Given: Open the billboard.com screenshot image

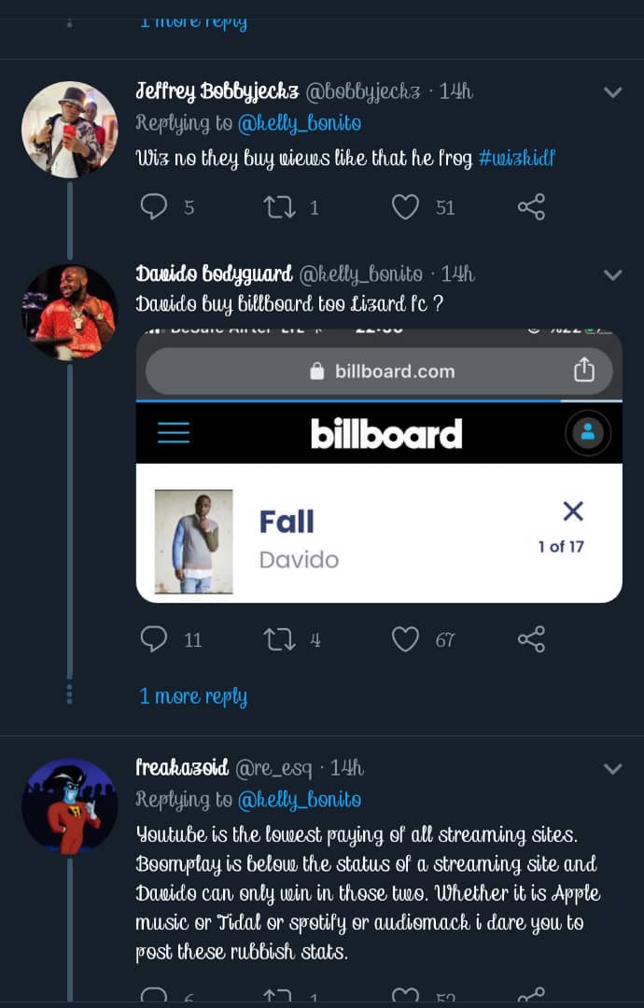Looking at the screenshot, I should (379, 465).
